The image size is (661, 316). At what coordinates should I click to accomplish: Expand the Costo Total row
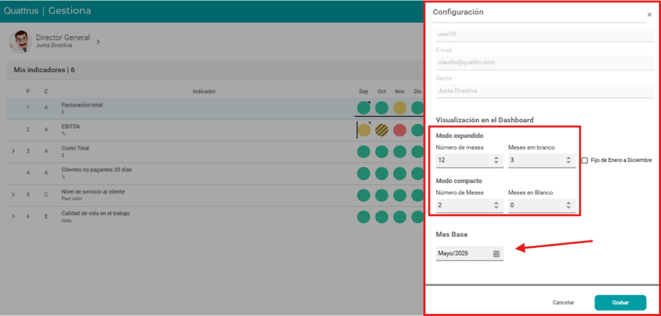pos(13,151)
